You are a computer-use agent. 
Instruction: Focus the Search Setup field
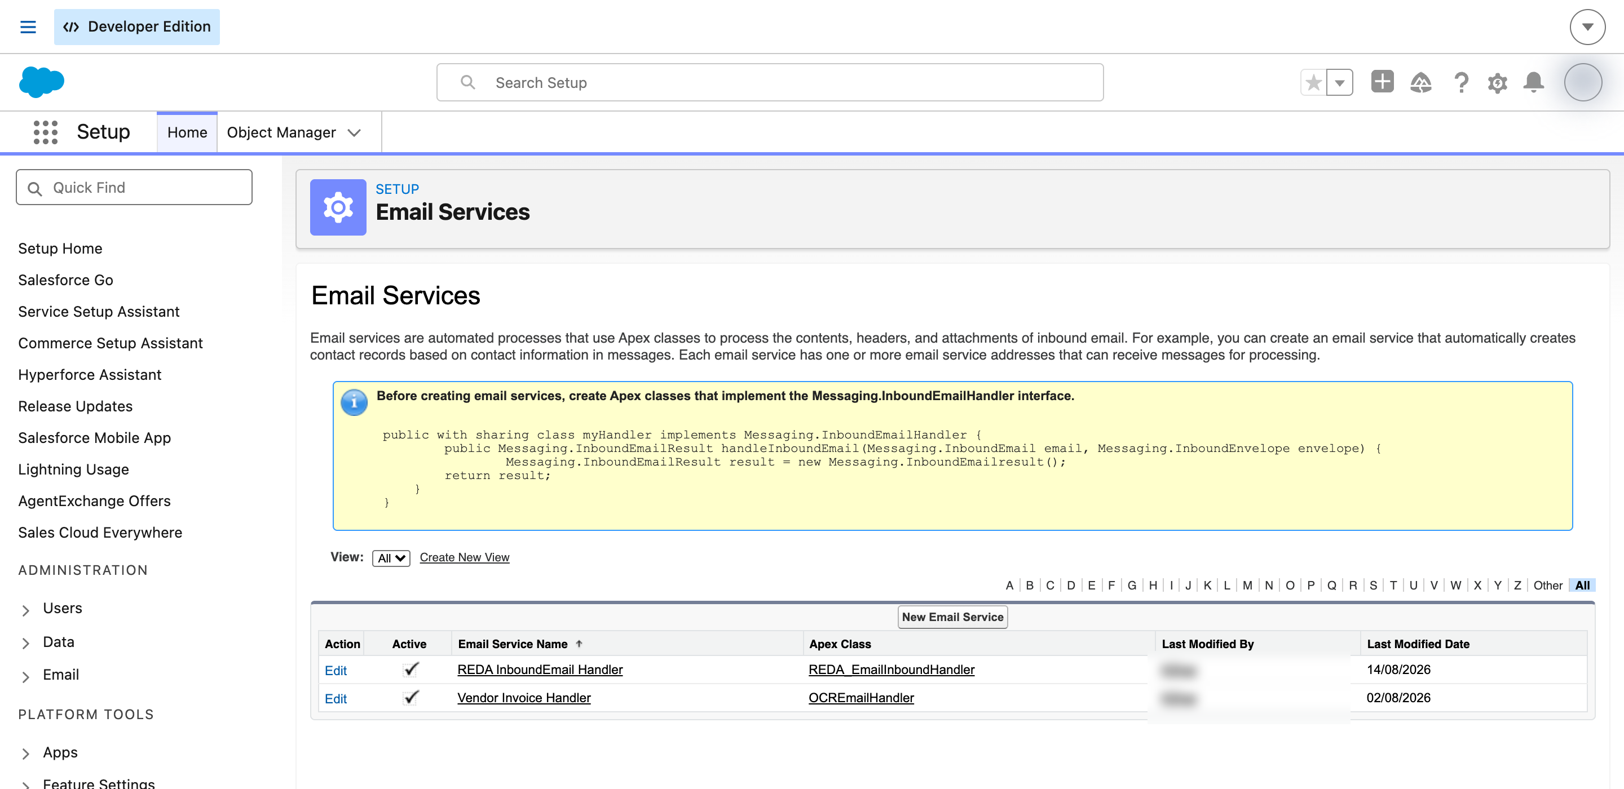(x=770, y=82)
